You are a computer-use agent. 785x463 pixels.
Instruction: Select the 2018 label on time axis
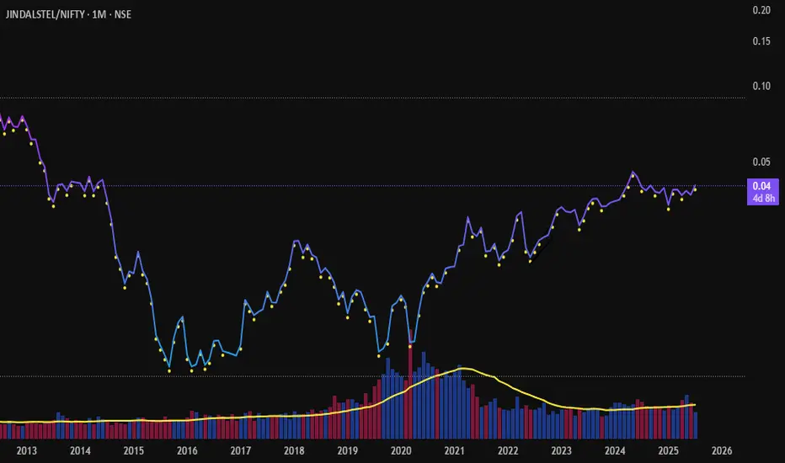click(x=294, y=450)
